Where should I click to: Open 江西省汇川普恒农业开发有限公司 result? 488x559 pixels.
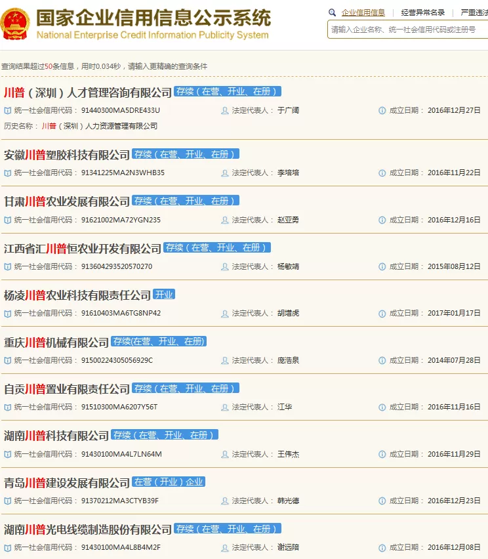point(83,249)
